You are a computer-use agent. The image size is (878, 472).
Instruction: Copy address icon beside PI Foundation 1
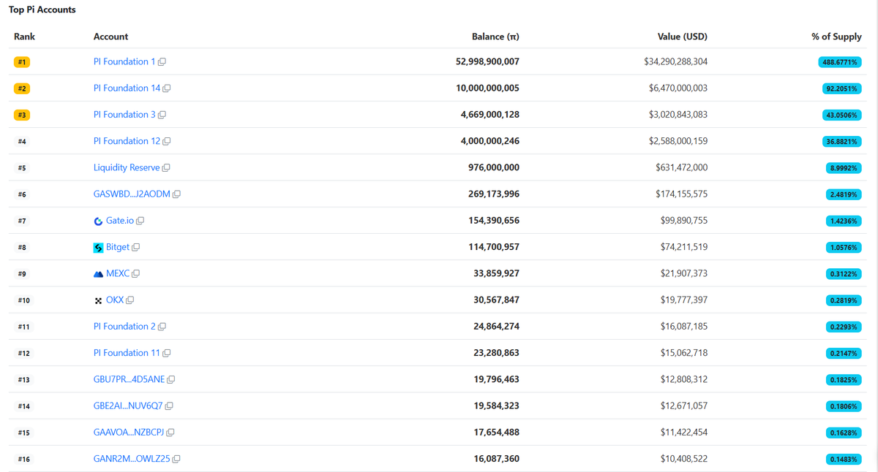(162, 62)
